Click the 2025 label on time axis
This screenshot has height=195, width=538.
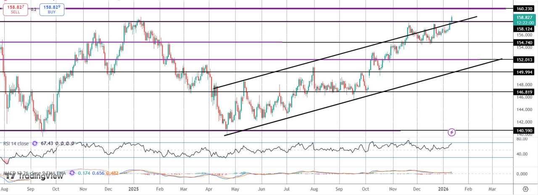(x=134, y=189)
